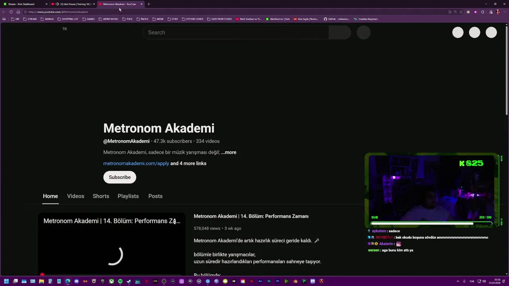Select the Posts channel tab

point(155,196)
